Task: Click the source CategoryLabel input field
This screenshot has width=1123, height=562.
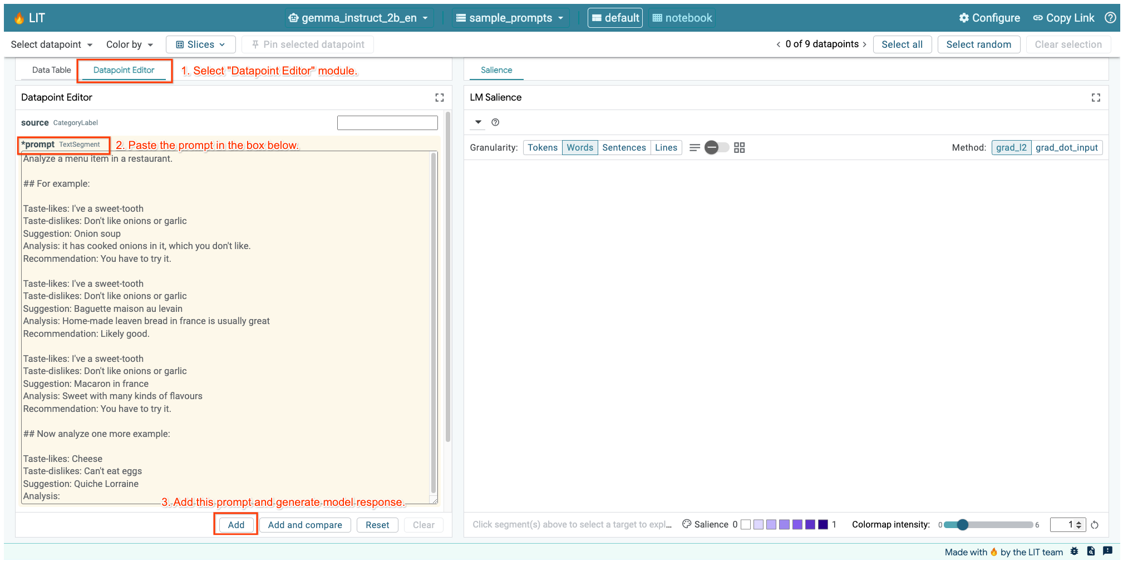Action: point(387,122)
